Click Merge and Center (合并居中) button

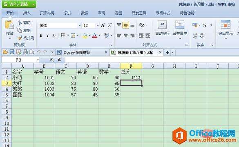pos(180,28)
